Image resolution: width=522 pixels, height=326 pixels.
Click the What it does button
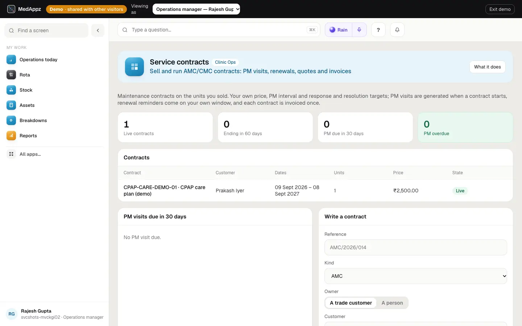point(487,67)
